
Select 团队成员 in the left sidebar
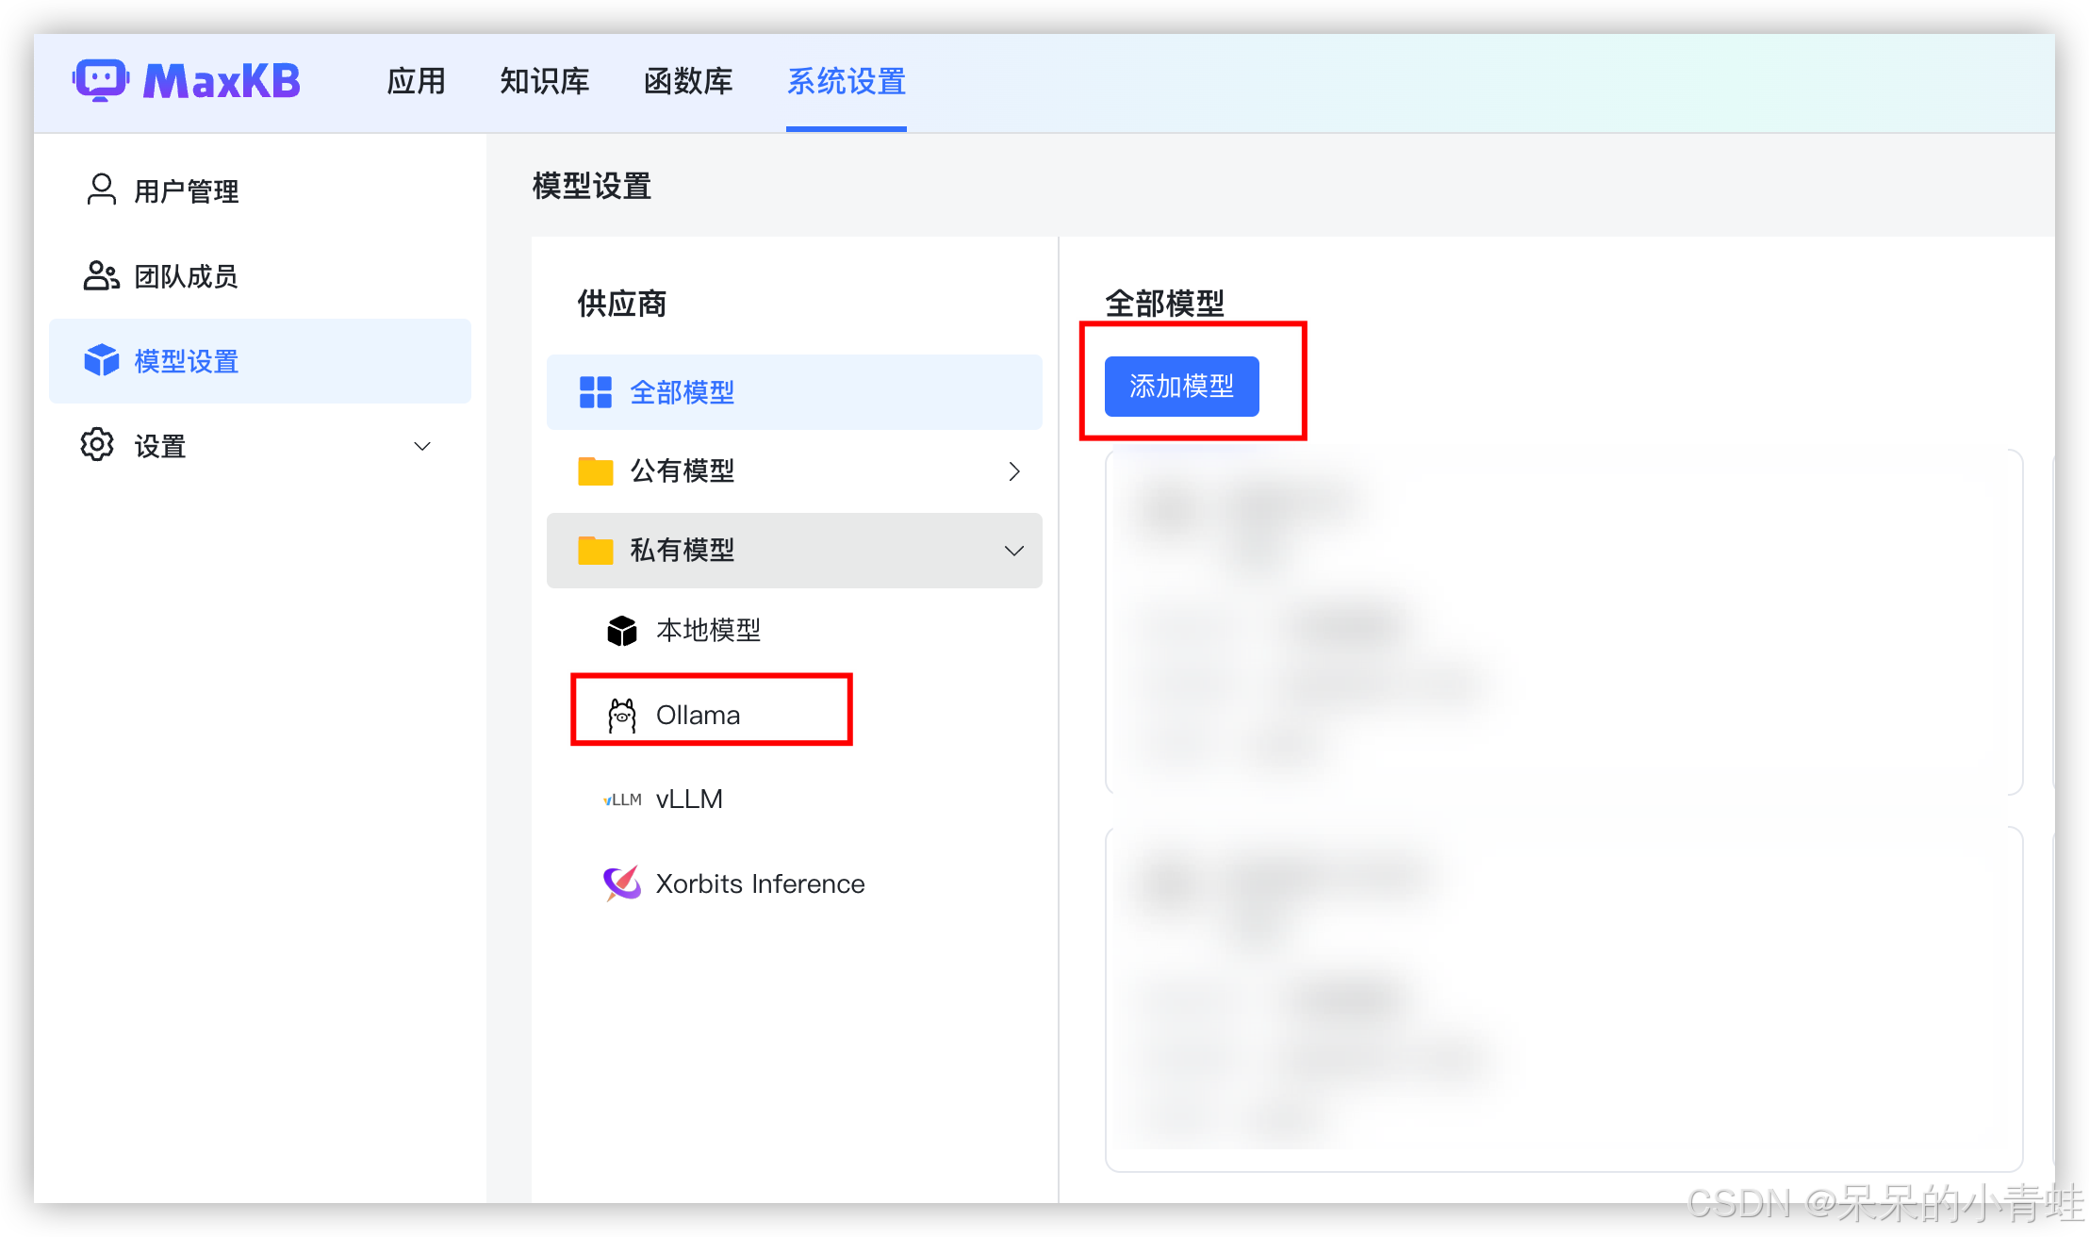click(186, 276)
